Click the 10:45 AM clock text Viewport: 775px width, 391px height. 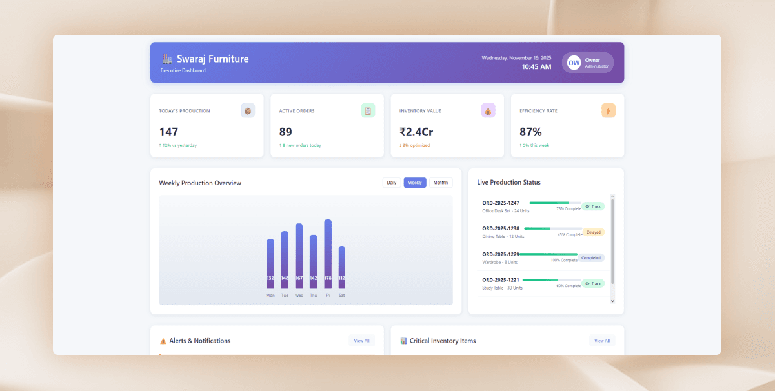[x=537, y=66]
